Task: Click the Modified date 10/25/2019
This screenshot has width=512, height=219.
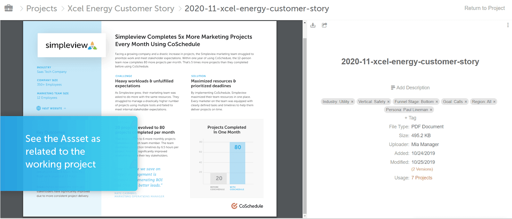Action: click(423, 162)
